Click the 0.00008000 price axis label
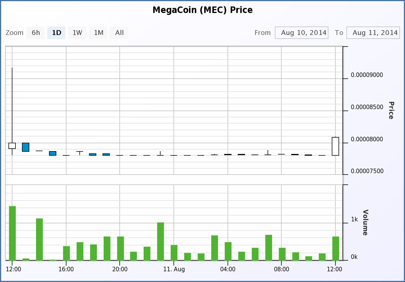This screenshot has width=405, height=282. 367,139
